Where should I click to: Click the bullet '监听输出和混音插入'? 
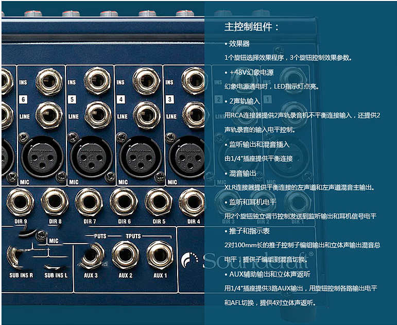(257, 144)
